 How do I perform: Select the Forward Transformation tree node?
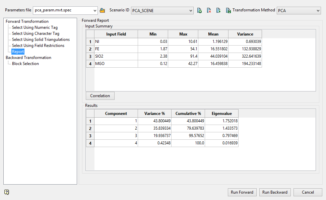click(27, 21)
